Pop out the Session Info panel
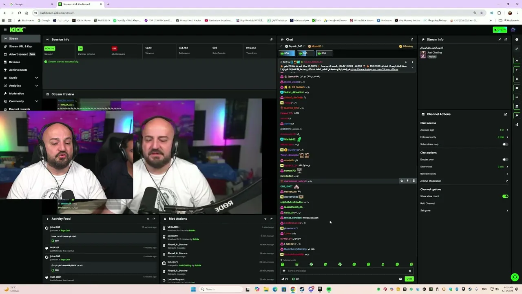The height and width of the screenshot is (294, 522). coord(271,40)
